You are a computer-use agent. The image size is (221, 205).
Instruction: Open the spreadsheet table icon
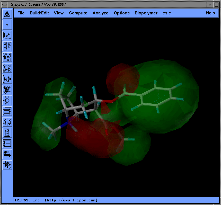tap(7, 144)
